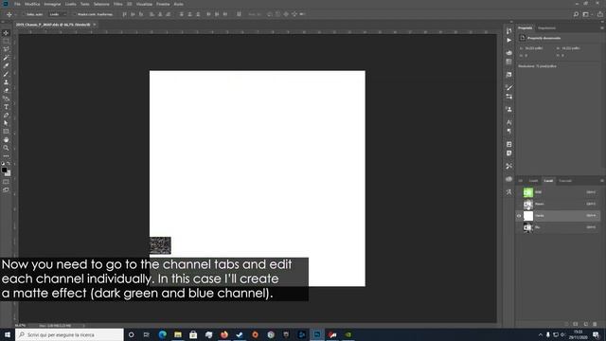Screen dimensions: 606x341
Task: Open the File menu
Action: pyautogui.click(x=17, y=4)
